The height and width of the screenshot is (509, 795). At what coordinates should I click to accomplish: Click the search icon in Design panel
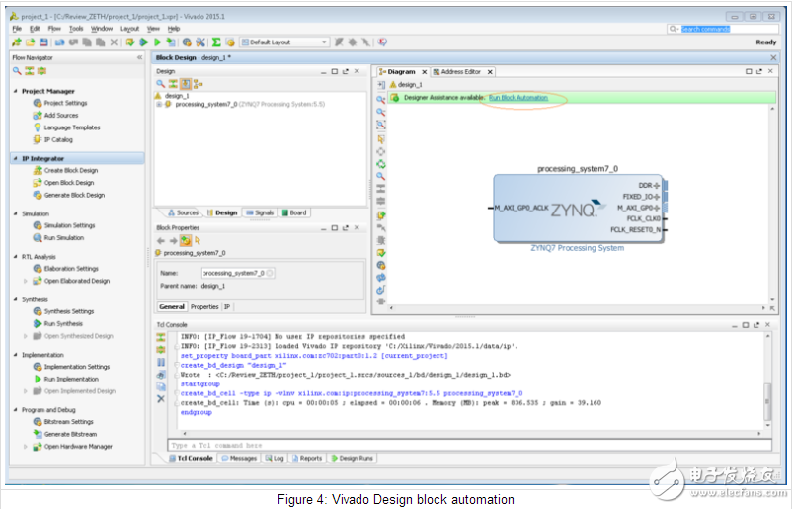coord(161,84)
